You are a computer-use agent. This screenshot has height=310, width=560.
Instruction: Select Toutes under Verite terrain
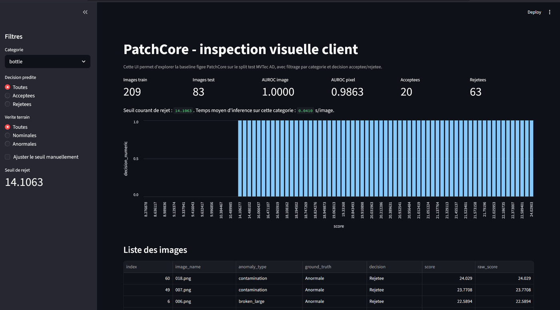click(16, 127)
